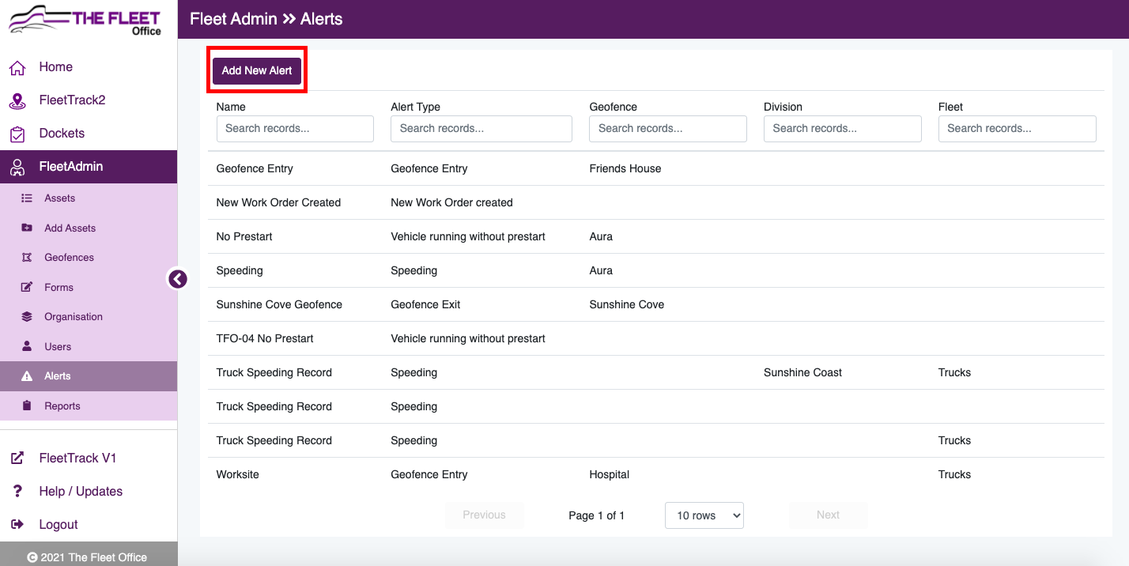Image resolution: width=1129 pixels, height=566 pixels.
Task: Click the Dockets clipboard icon
Action: pyautogui.click(x=17, y=134)
